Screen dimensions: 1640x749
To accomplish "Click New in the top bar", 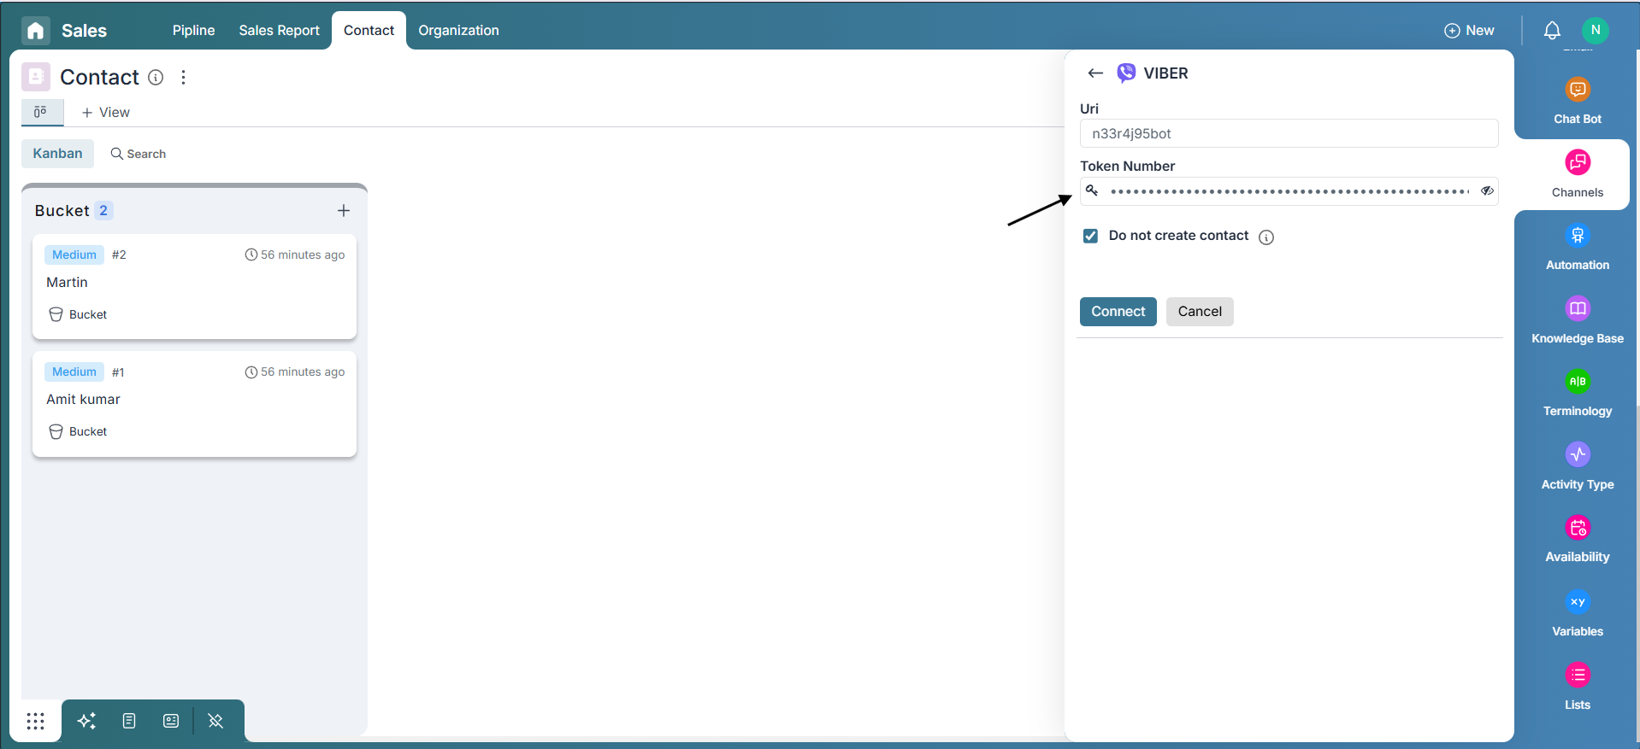I will [x=1469, y=30].
